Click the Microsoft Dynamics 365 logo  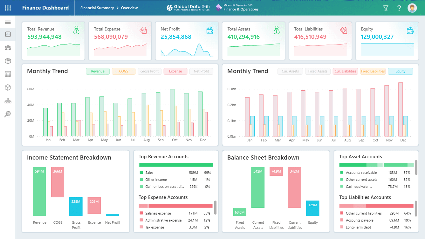tap(237, 8)
